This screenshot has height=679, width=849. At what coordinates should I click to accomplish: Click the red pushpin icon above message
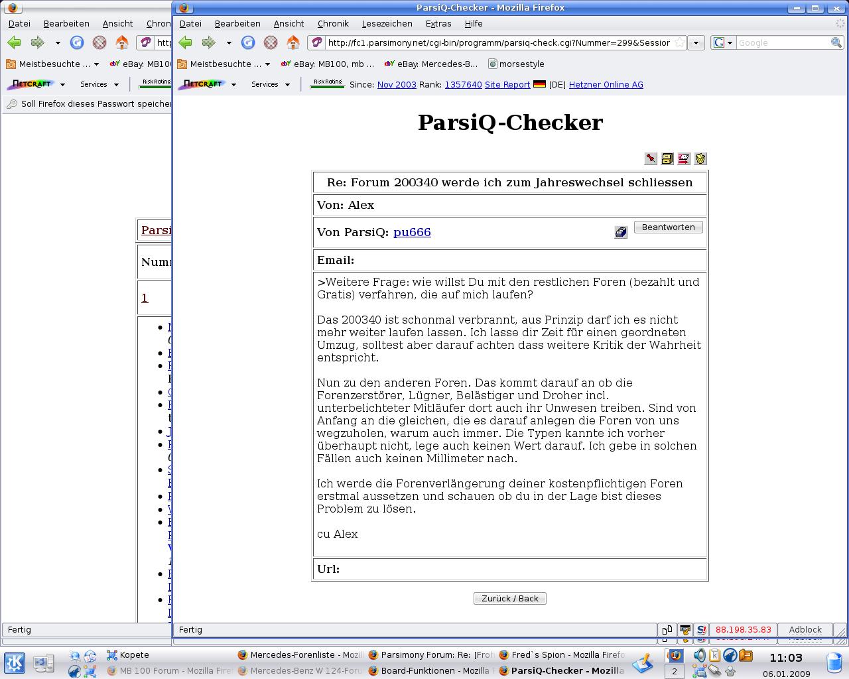[x=651, y=158]
